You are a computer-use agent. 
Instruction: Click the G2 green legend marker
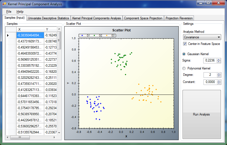95,36
